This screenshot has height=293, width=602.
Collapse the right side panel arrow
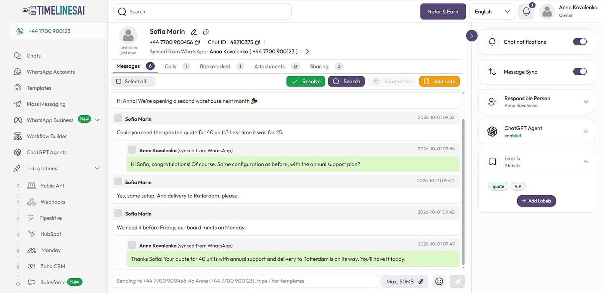click(472, 35)
